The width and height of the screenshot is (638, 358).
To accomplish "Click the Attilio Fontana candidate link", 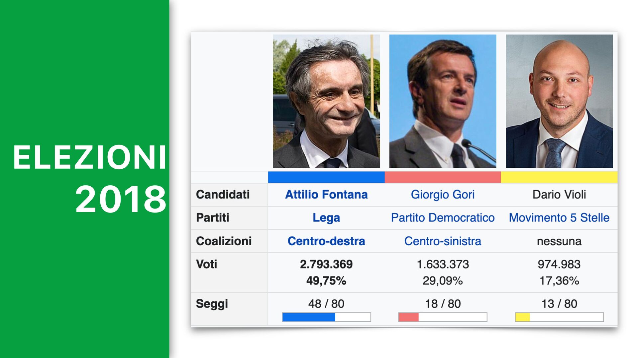I will tap(326, 195).
